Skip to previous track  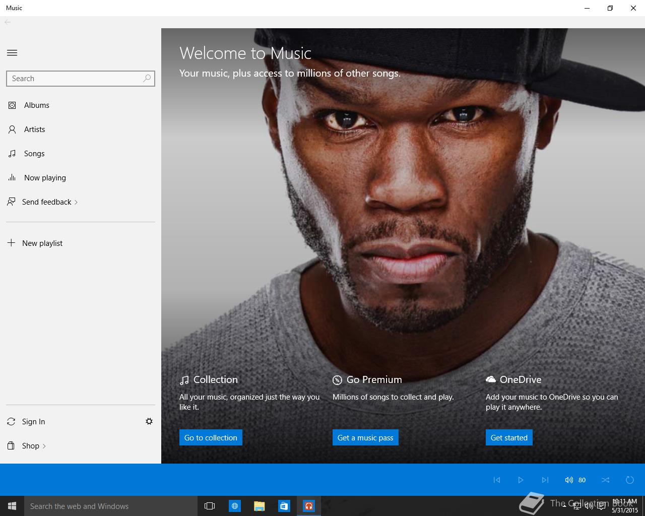tap(497, 480)
